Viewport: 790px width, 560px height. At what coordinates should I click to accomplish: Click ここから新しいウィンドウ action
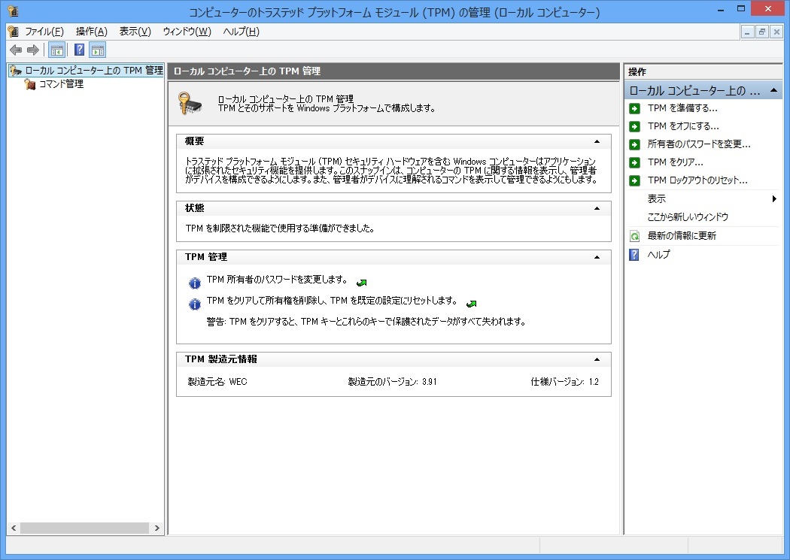[688, 216]
